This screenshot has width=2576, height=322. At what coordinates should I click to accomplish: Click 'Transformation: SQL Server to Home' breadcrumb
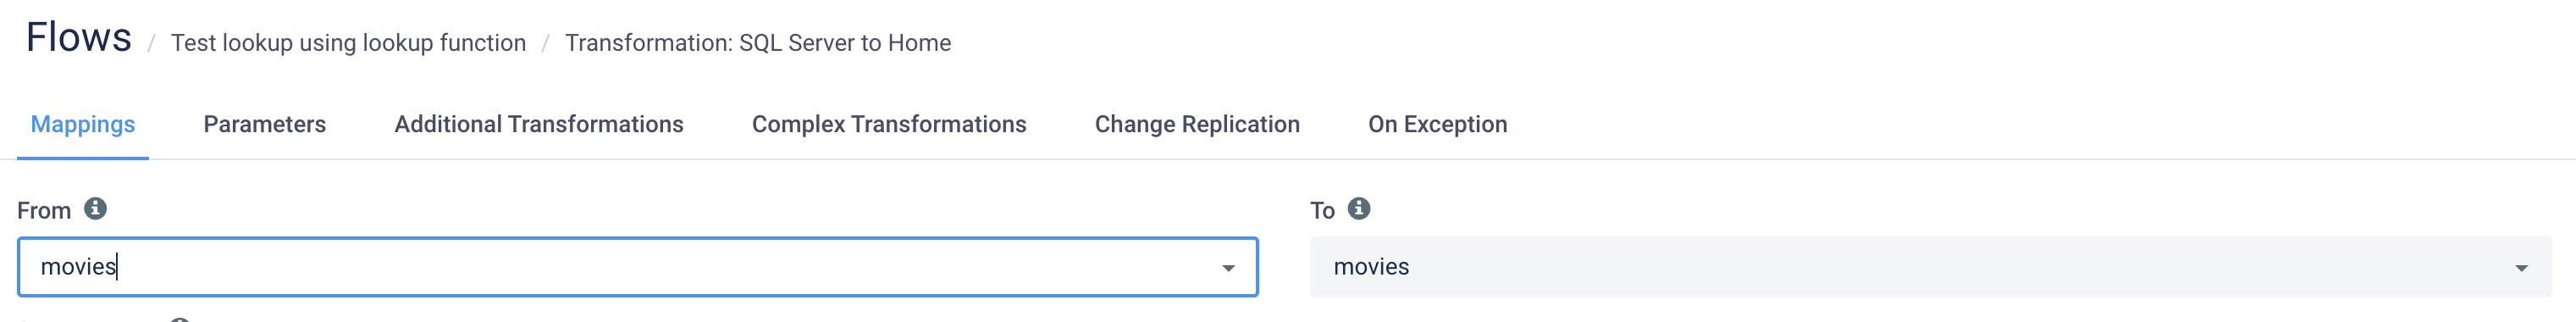(x=757, y=43)
